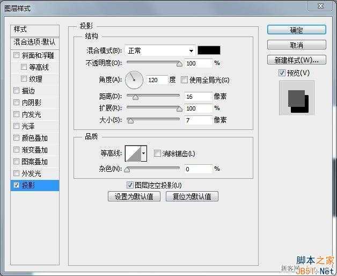Click 取消 button to cancel

point(297,45)
